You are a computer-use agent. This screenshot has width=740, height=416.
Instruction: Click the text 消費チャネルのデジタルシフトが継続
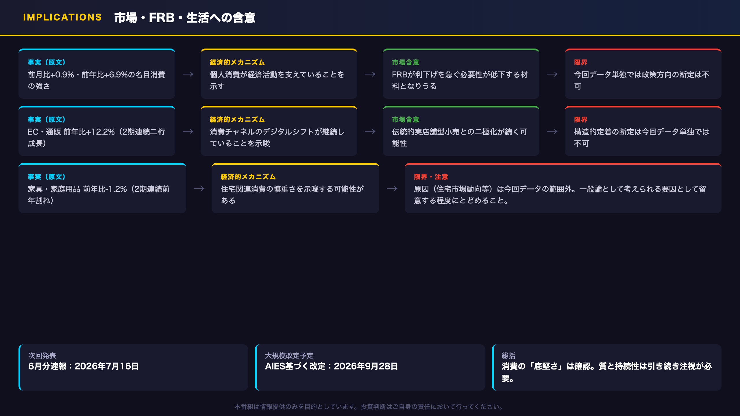click(x=273, y=132)
